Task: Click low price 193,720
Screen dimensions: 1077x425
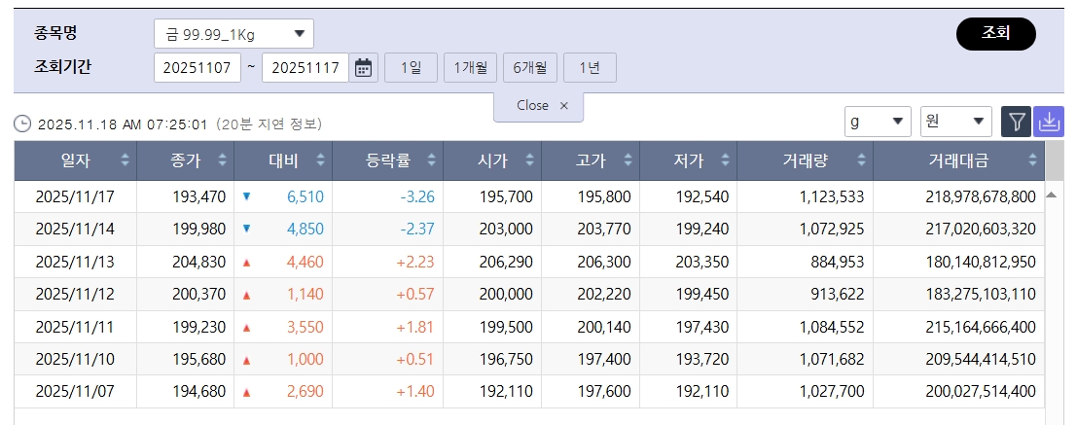Action: coord(701,359)
